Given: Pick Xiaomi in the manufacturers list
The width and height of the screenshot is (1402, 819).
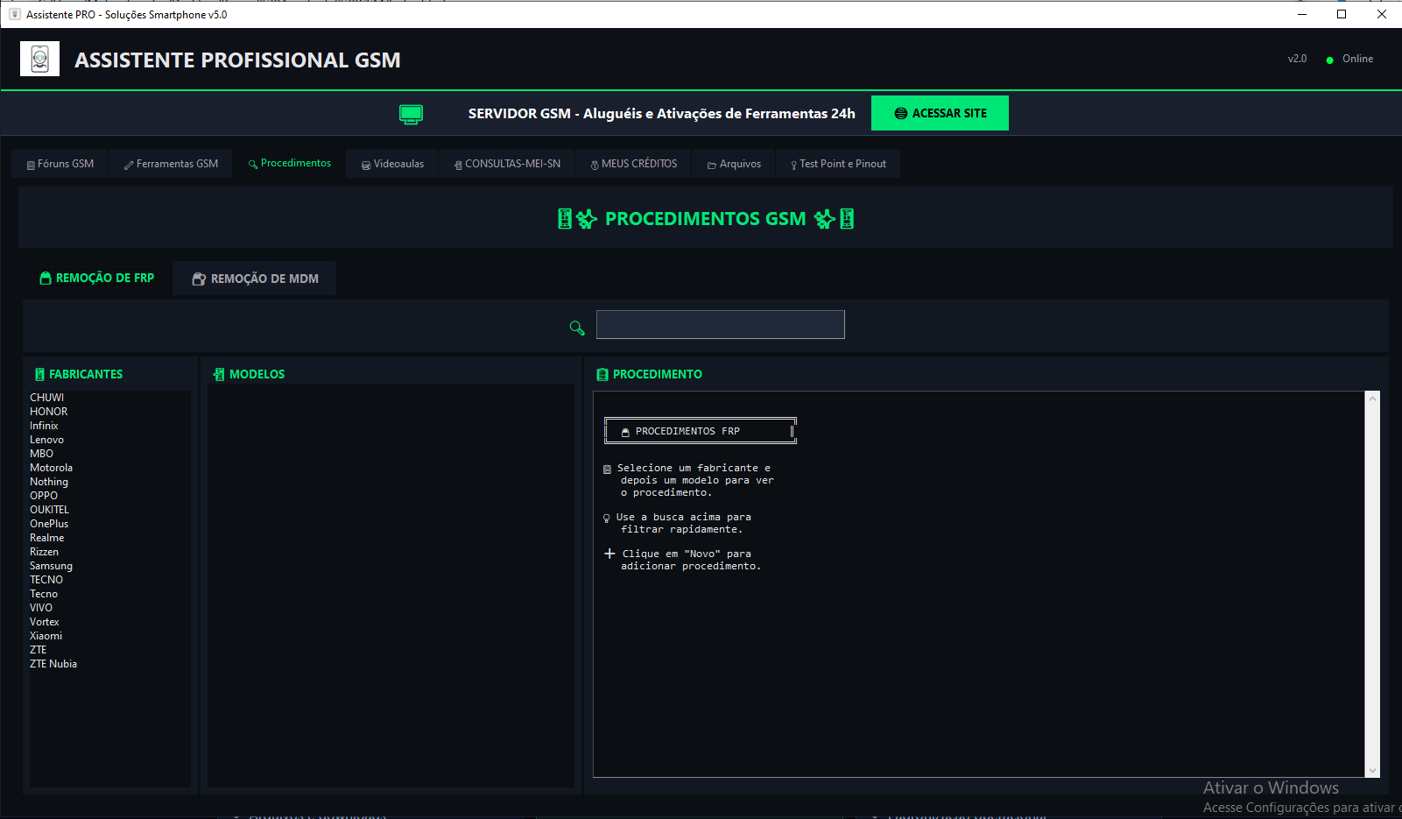Looking at the screenshot, I should point(46,636).
